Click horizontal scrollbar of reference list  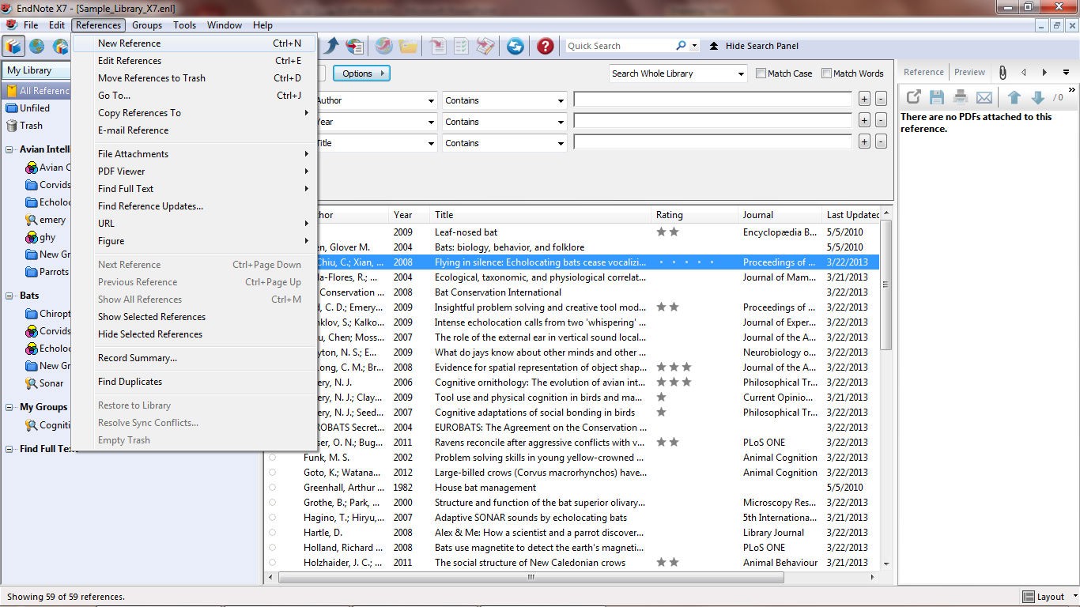point(531,577)
